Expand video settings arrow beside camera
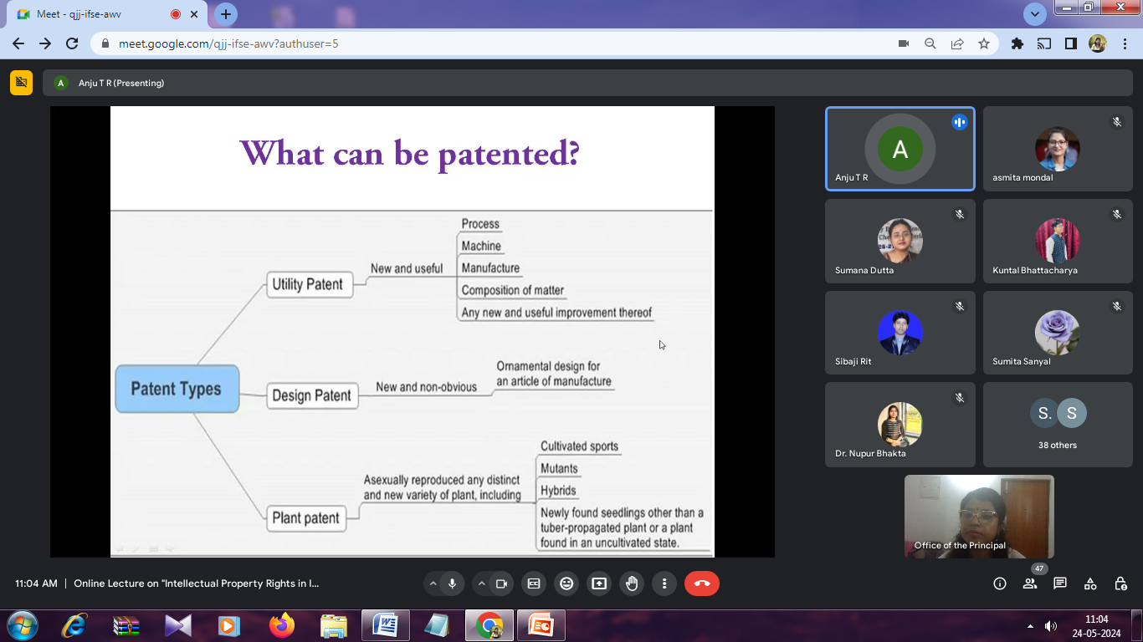Image resolution: width=1143 pixels, height=642 pixels. coord(481,583)
